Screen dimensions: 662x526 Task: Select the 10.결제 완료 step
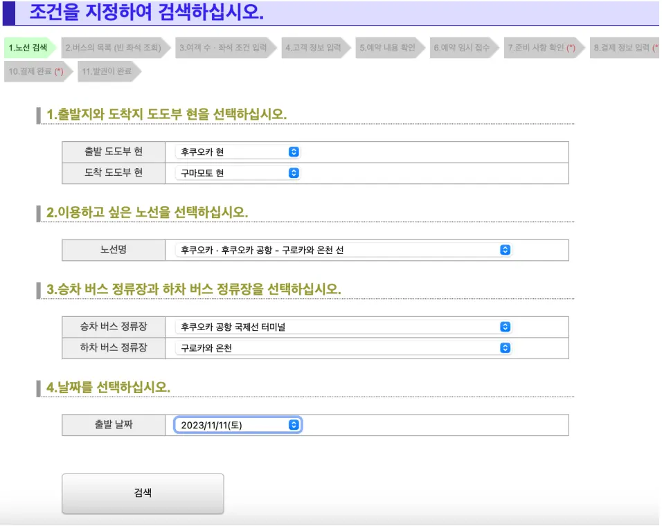coord(33,71)
